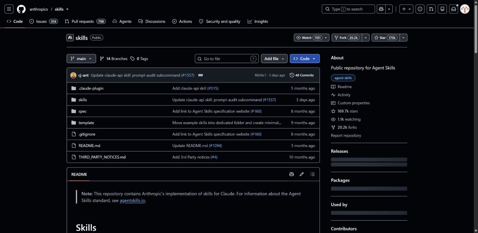This screenshot has width=478, height=233.
Task: Open the anthropics owner link
Action: 39,9
